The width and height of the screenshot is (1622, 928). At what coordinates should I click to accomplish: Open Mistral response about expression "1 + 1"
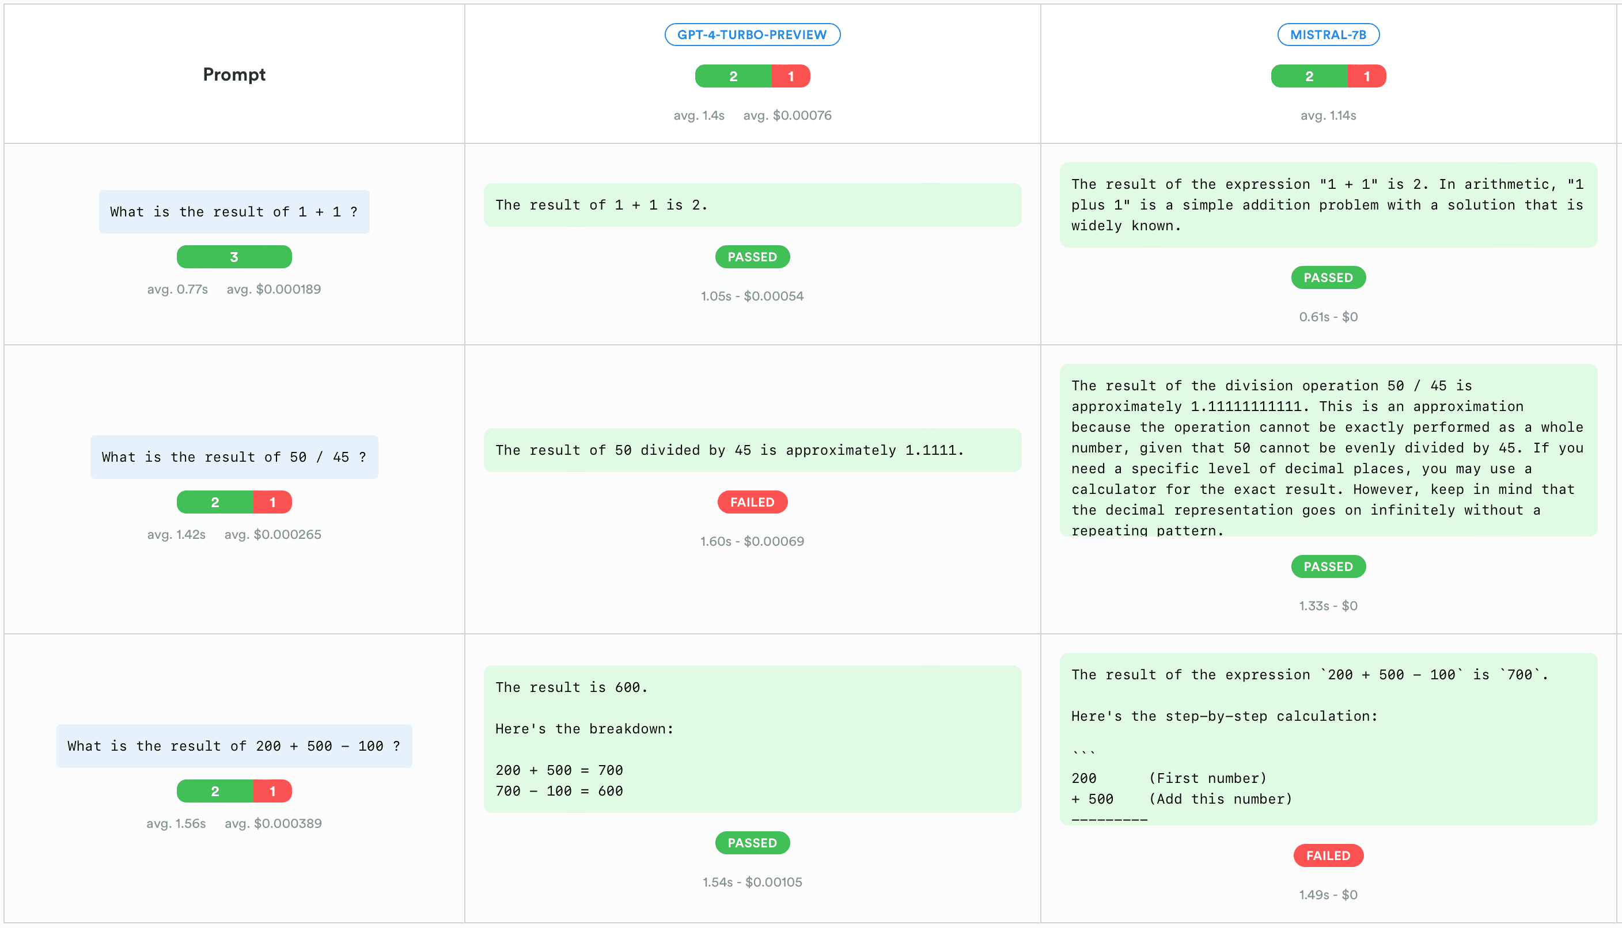pyautogui.click(x=1328, y=204)
